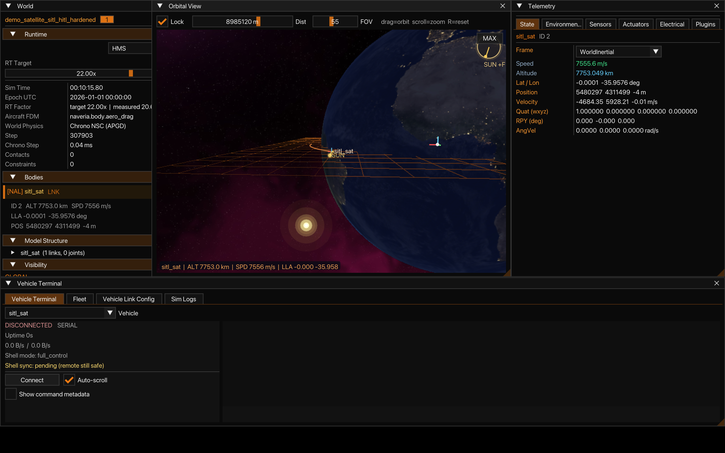Collapse the Vehicle Terminal panel triangle

pos(8,283)
